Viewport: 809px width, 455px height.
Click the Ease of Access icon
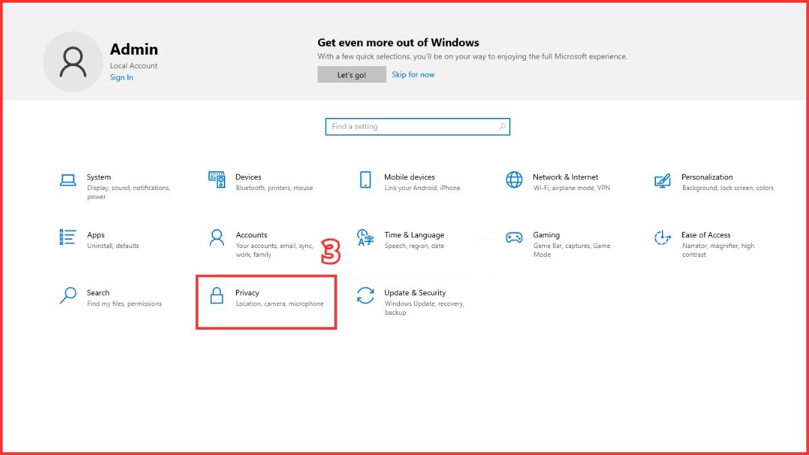coord(663,237)
